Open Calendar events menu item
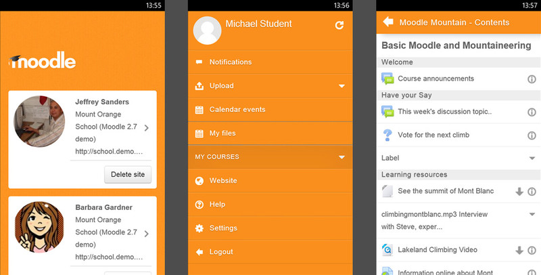Screen dimensions: 541x275 (270, 110)
